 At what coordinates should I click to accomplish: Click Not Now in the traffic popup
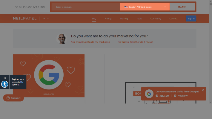click(182, 96)
